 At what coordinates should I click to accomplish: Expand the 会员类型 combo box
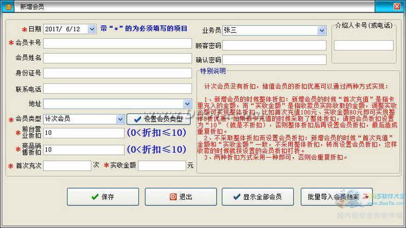[120, 119]
